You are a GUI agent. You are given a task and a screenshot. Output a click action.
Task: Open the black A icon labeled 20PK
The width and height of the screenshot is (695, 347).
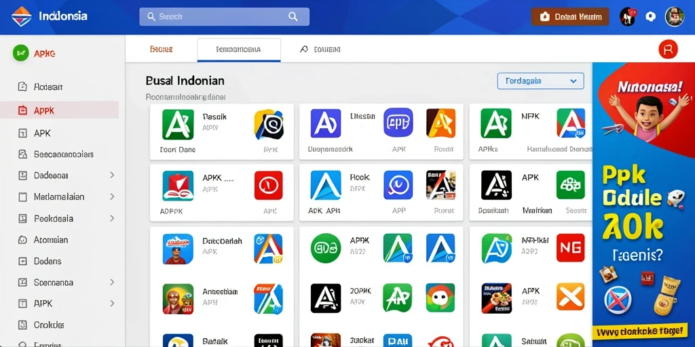[326, 298]
